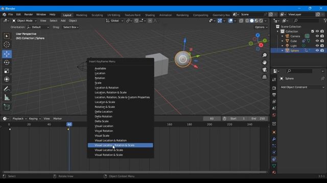Expand the Cube tree item
The width and height of the screenshot is (327, 183).
[283, 41]
